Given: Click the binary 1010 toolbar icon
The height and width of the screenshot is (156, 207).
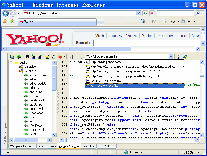Looking at the screenshot, I should point(53,56).
